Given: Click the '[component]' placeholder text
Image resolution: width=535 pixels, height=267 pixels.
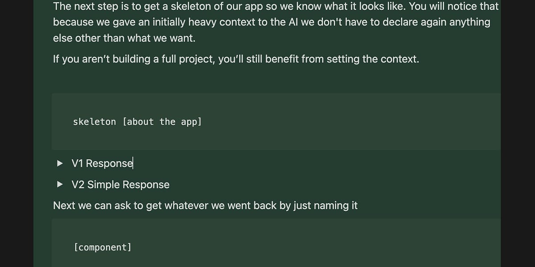Looking at the screenshot, I should click(103, 247).
